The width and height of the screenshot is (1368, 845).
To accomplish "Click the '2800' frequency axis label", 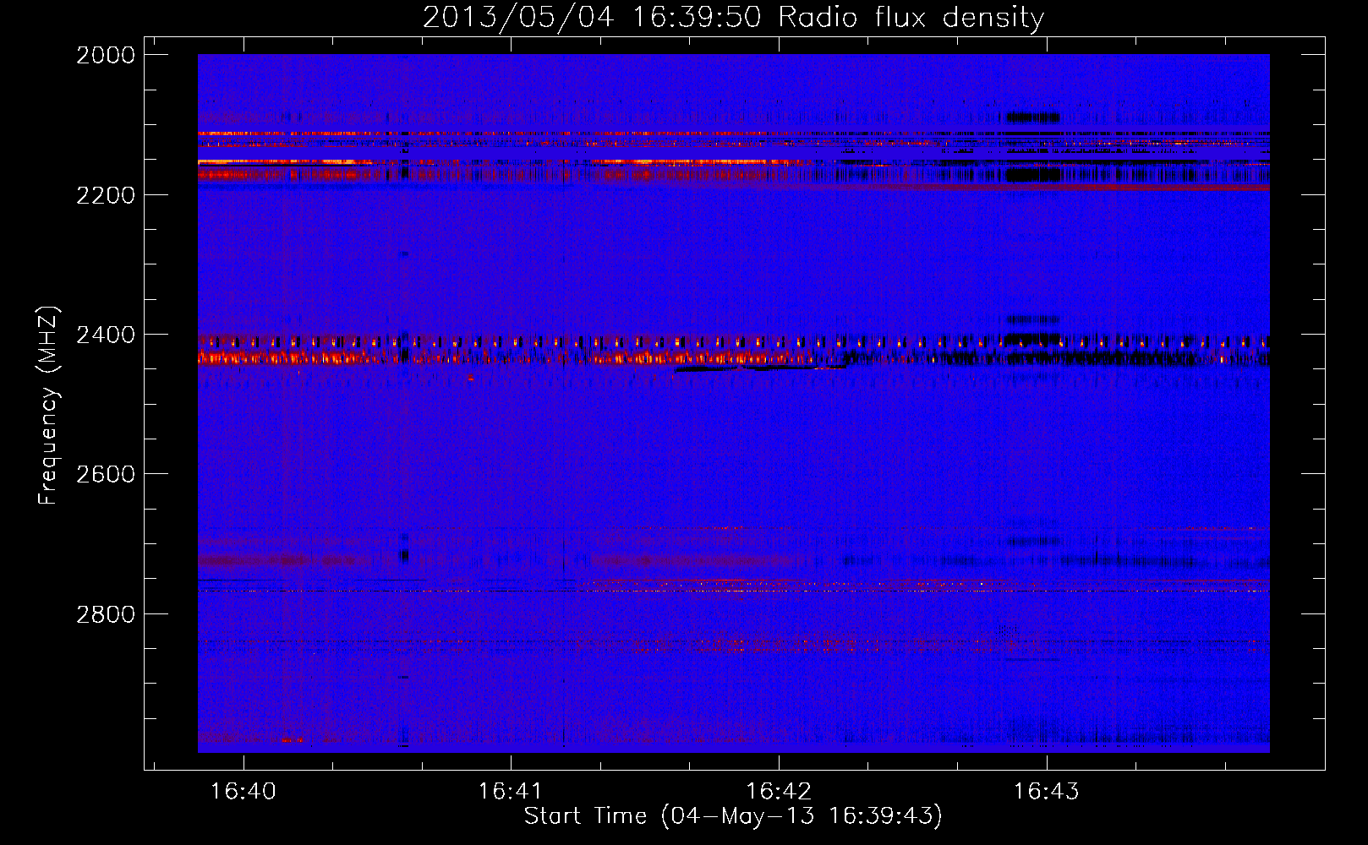I will point(106,614).
